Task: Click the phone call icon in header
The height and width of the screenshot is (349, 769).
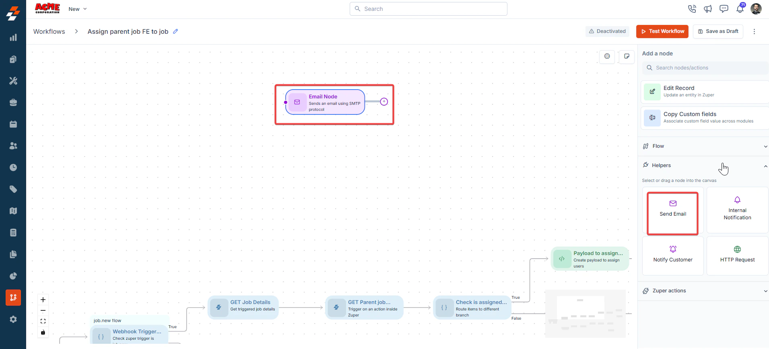Action: click(692, 9)
